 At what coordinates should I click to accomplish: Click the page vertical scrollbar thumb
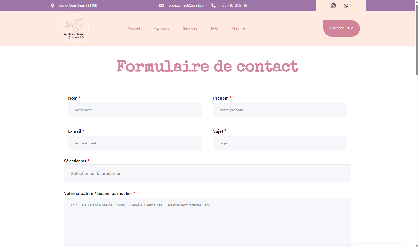pos(416,38)
